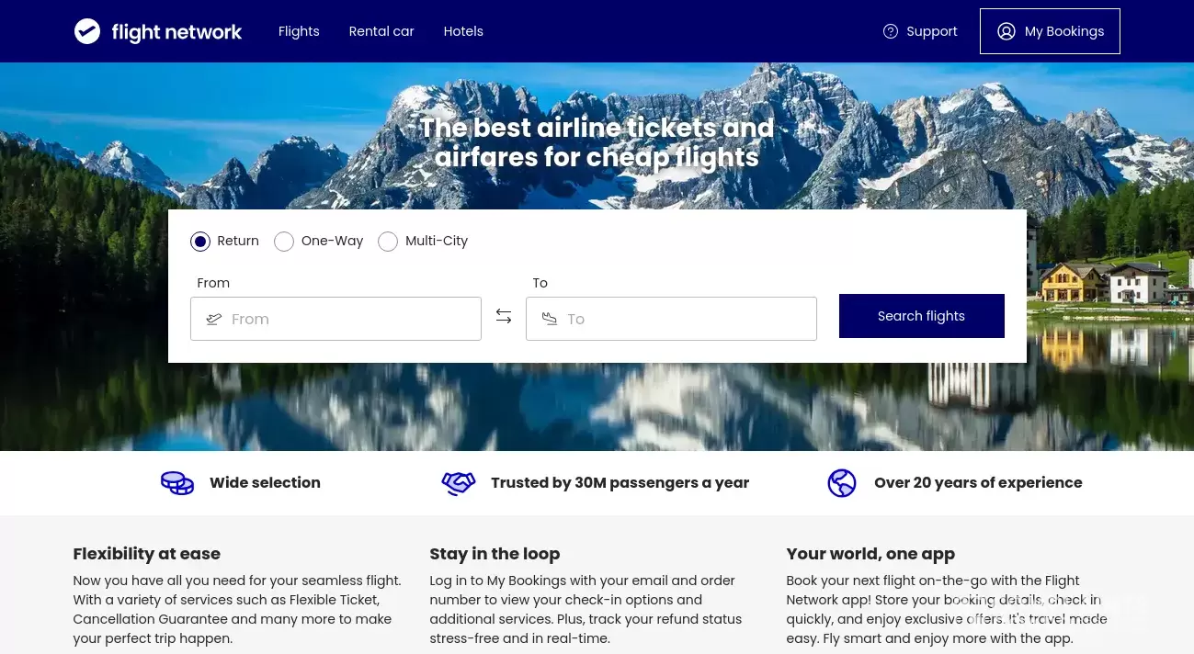
Task: Select the Return trip radio button
Action: [200, 242]
